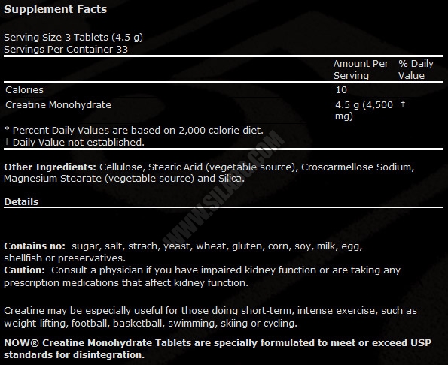This screenshot has height=365, width=448.
Task: Click the NOW® Creatine Monohydrate Tablets statement
Action: point(218,348)
